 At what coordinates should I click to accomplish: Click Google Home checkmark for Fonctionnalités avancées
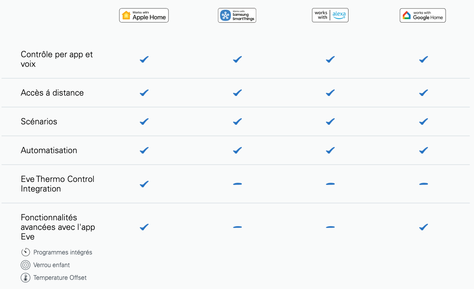pyautogui.click(x=423, y=227)
